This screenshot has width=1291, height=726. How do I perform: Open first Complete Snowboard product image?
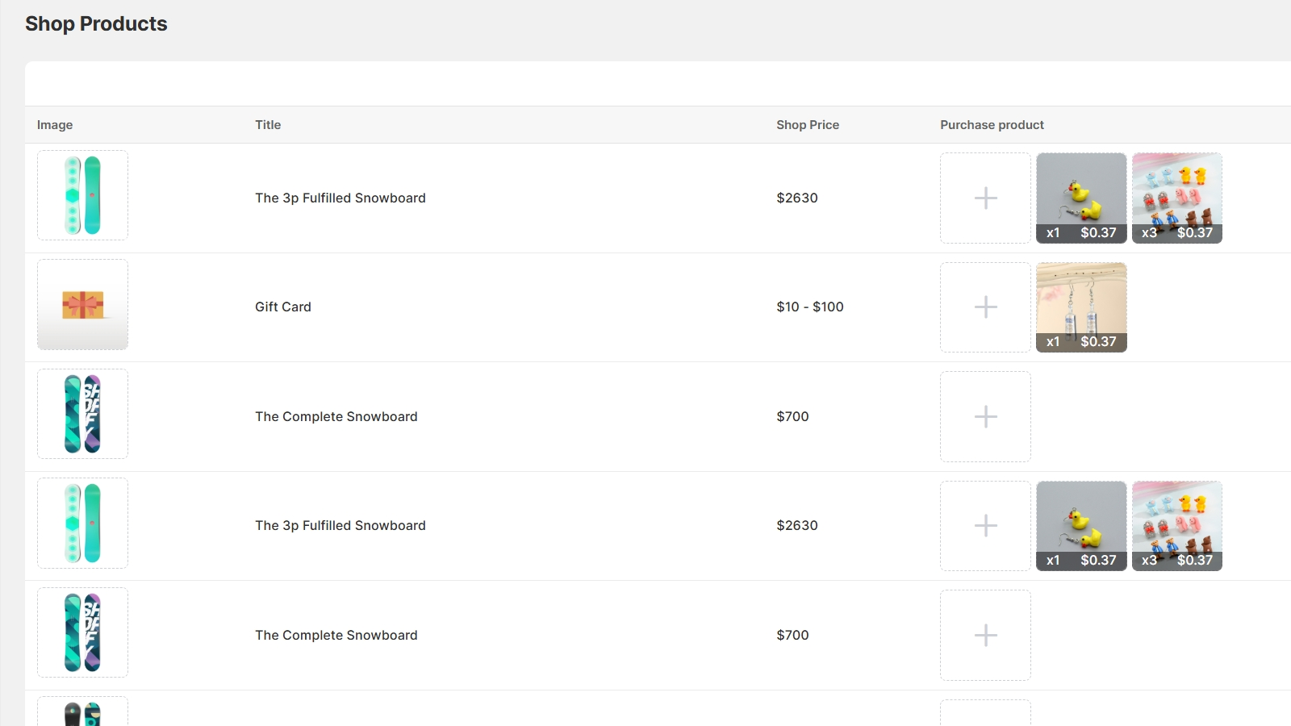[x=82, y=414]
